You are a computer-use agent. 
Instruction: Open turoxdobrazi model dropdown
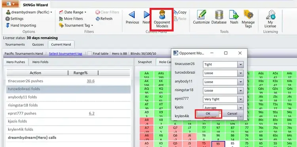[240, 73]
